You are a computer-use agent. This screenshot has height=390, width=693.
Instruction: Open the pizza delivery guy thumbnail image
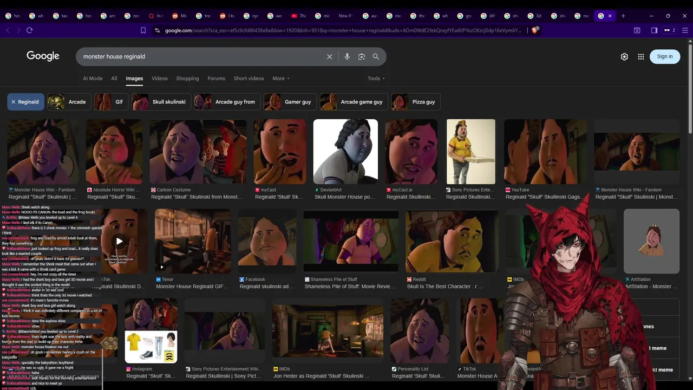click(x=470, y=152)
